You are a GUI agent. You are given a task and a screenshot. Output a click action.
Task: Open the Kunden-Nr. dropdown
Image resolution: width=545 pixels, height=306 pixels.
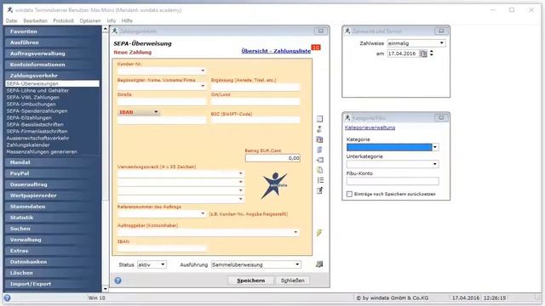(203, 71)
